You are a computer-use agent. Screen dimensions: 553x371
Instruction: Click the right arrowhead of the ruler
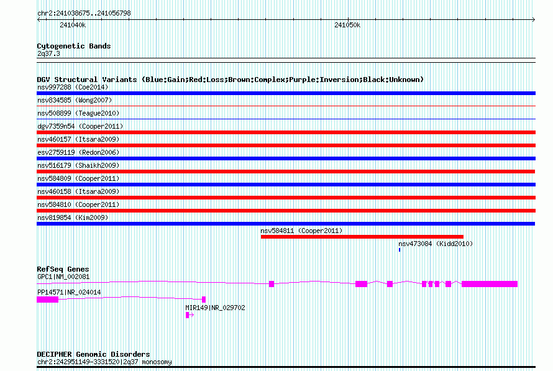(534, 20)
